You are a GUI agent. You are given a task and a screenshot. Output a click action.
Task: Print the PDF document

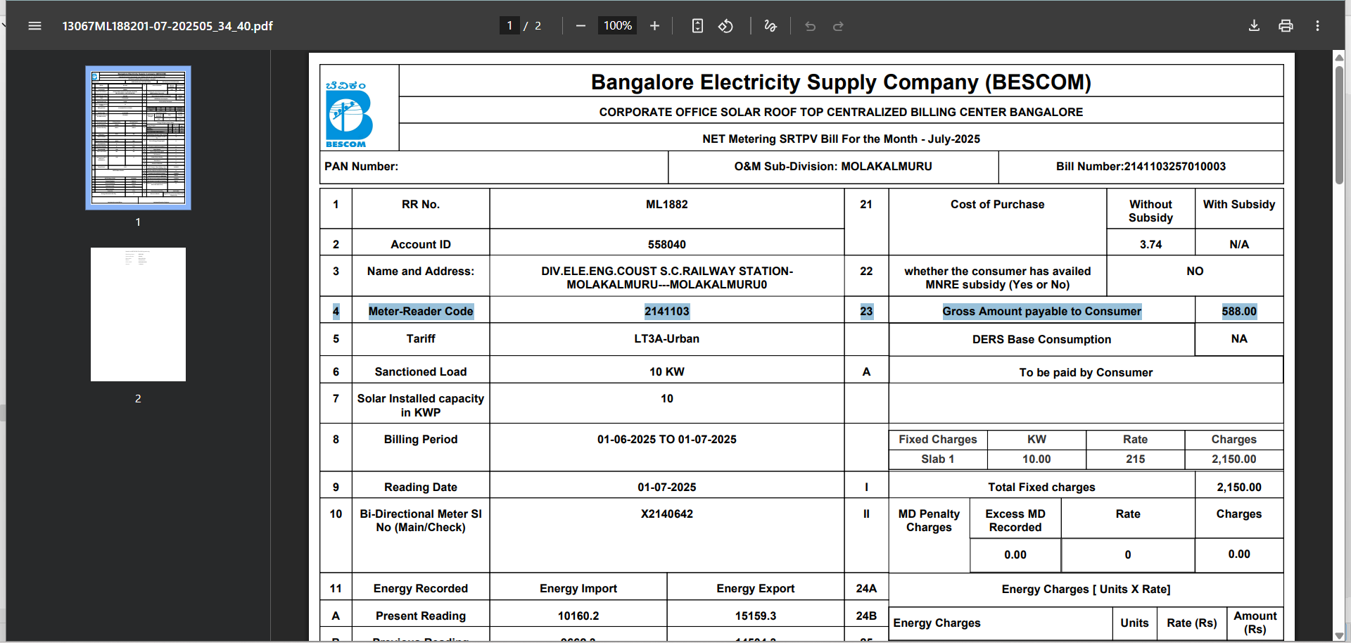click(1286, 26)
